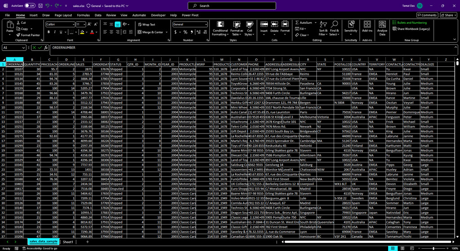Viewport: 460px width, 251px height.
Task: Open Analyze Data tool
Action: coord(382,28)
